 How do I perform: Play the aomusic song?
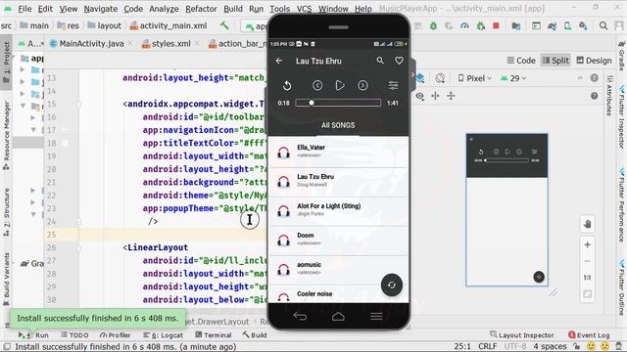click(339, 270)
